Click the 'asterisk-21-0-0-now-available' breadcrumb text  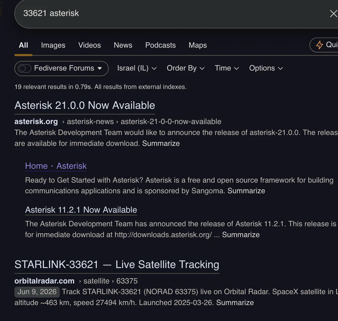[x=171, y=122]
